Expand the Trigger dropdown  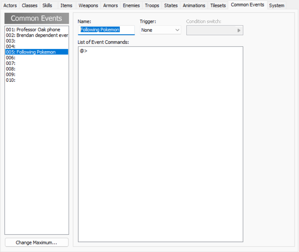(160, 30)
